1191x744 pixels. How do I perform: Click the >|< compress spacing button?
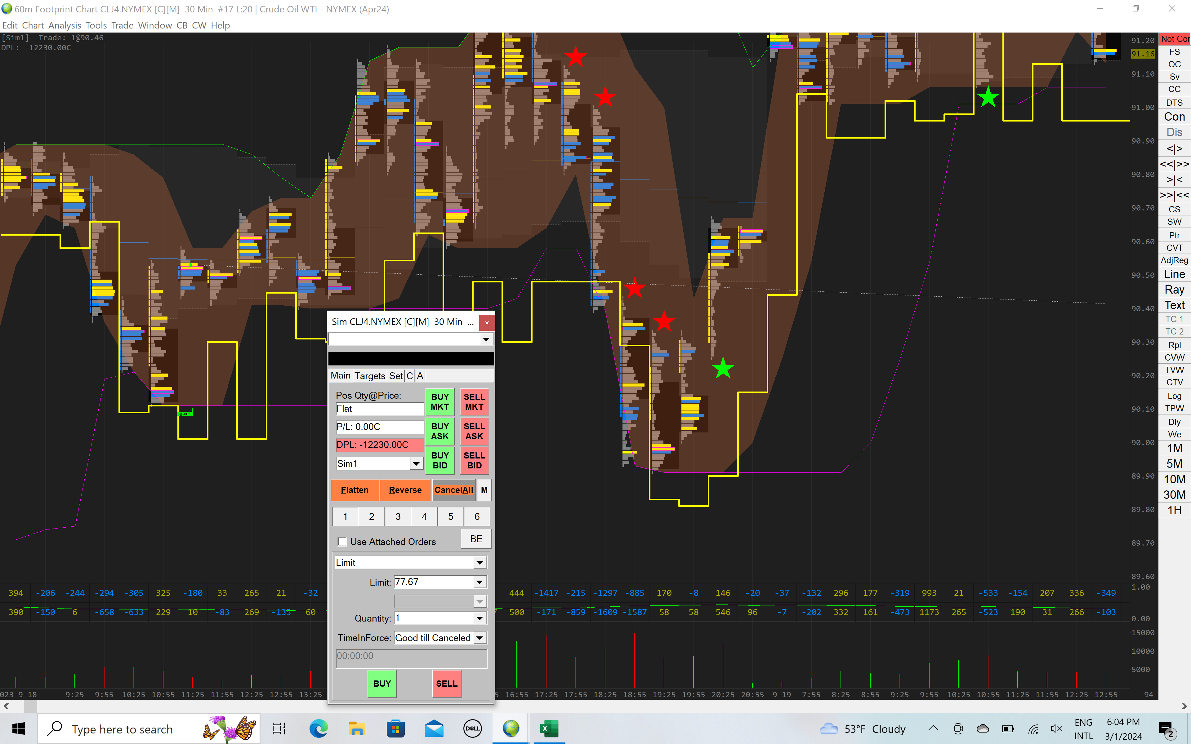tap(1174, 179)
